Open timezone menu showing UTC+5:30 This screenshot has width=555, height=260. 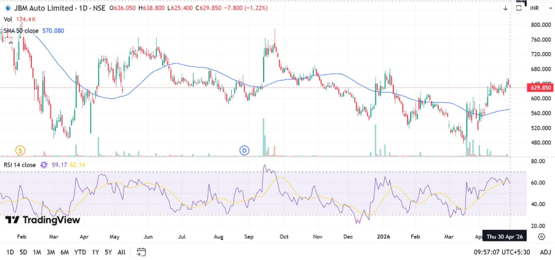[x=503, y=252]
